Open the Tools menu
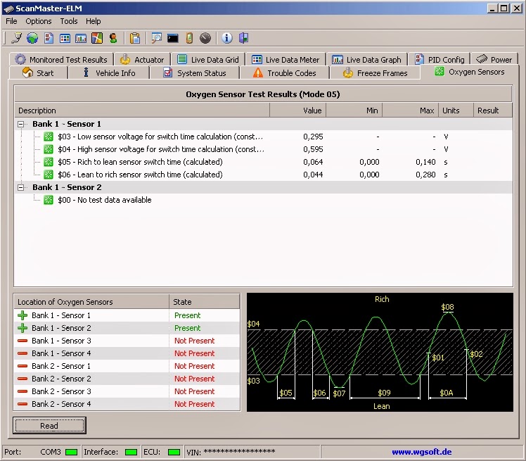This screenshot has height=461, width=526. point(69,21)
